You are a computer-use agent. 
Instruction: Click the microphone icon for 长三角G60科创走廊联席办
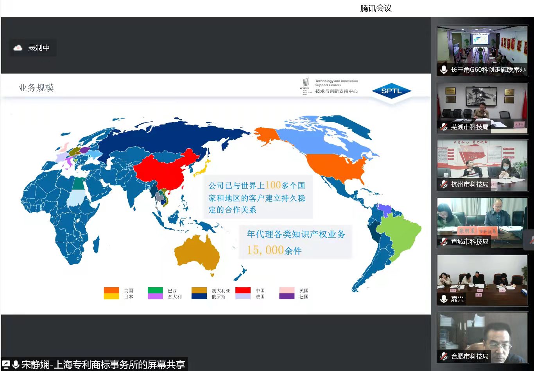click(x=444, y=70)
